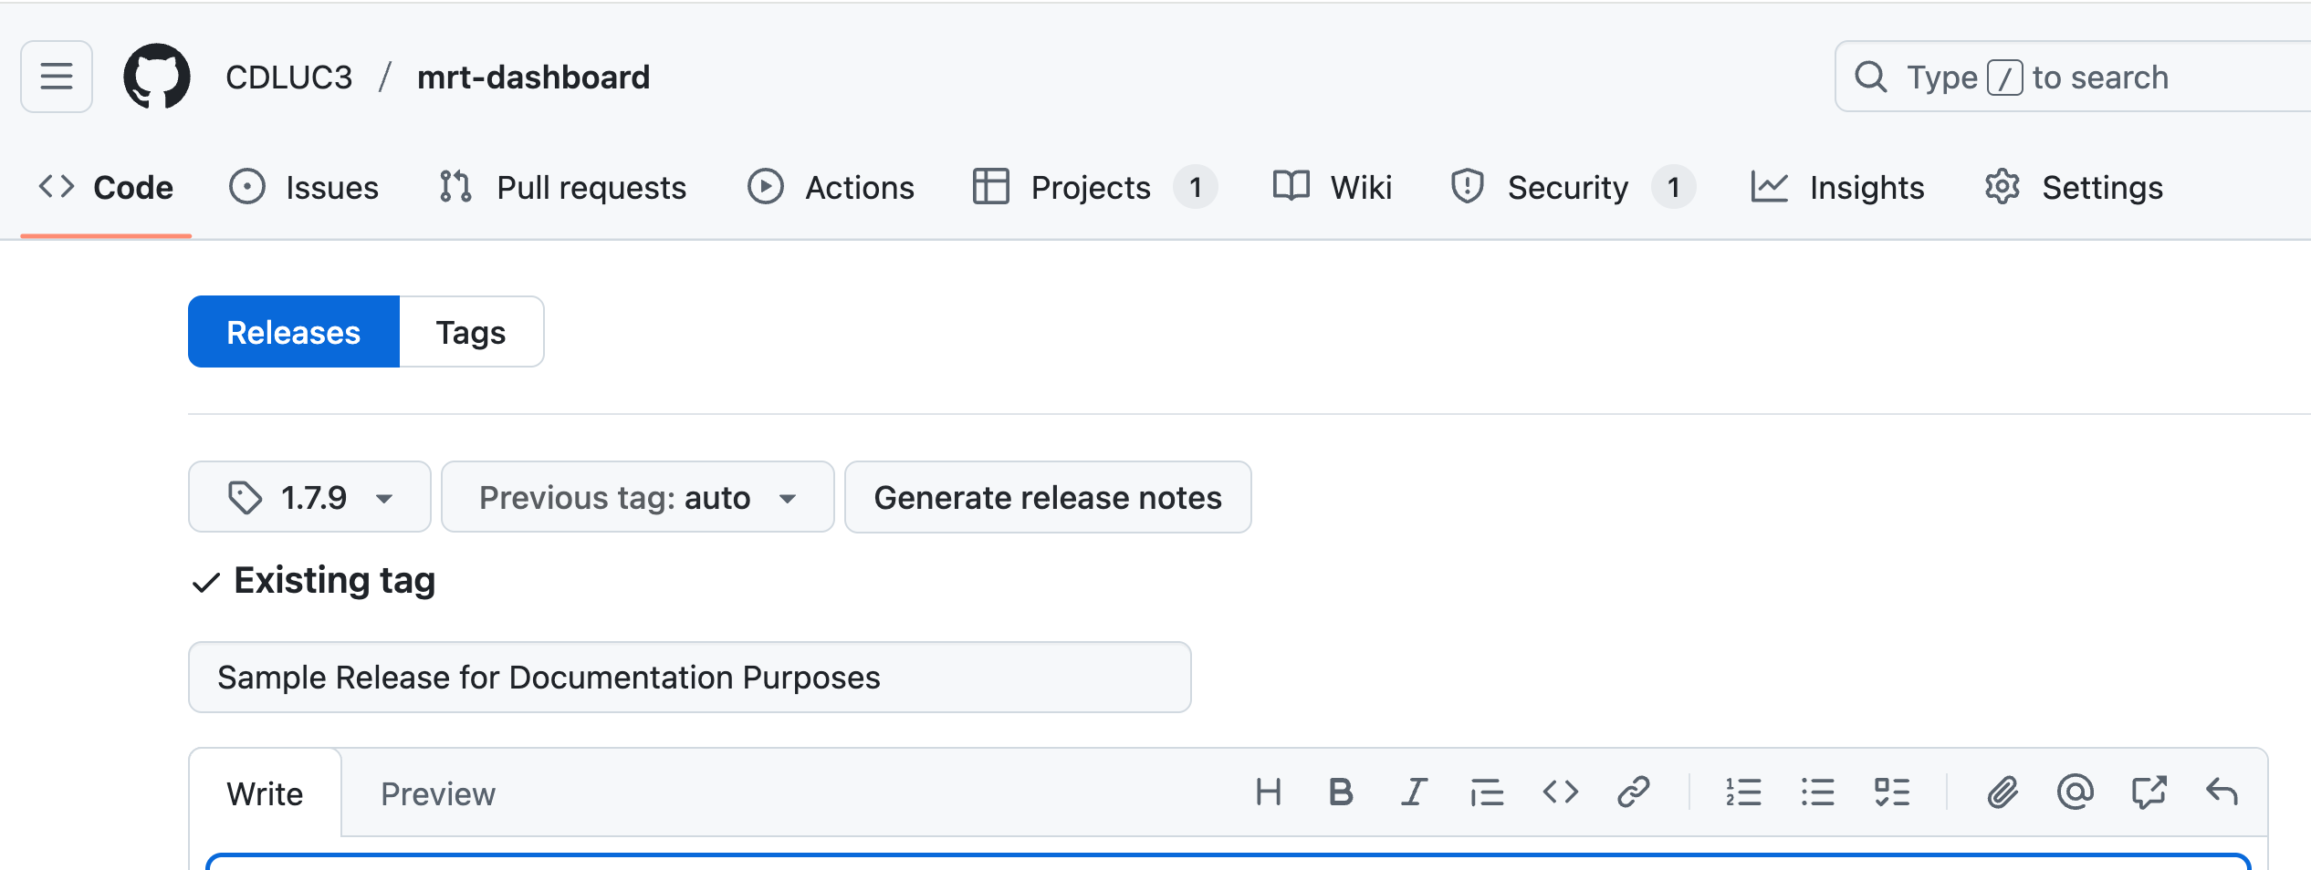2311x870 pixels.
Task: Insert a link with the chain icon
Action: click(x=1634, y=792)
